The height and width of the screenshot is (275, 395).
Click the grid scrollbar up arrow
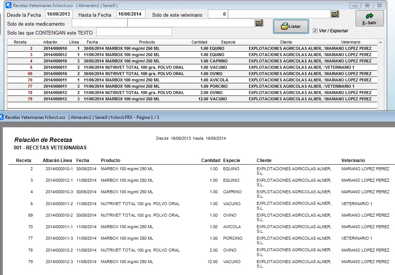380,42
